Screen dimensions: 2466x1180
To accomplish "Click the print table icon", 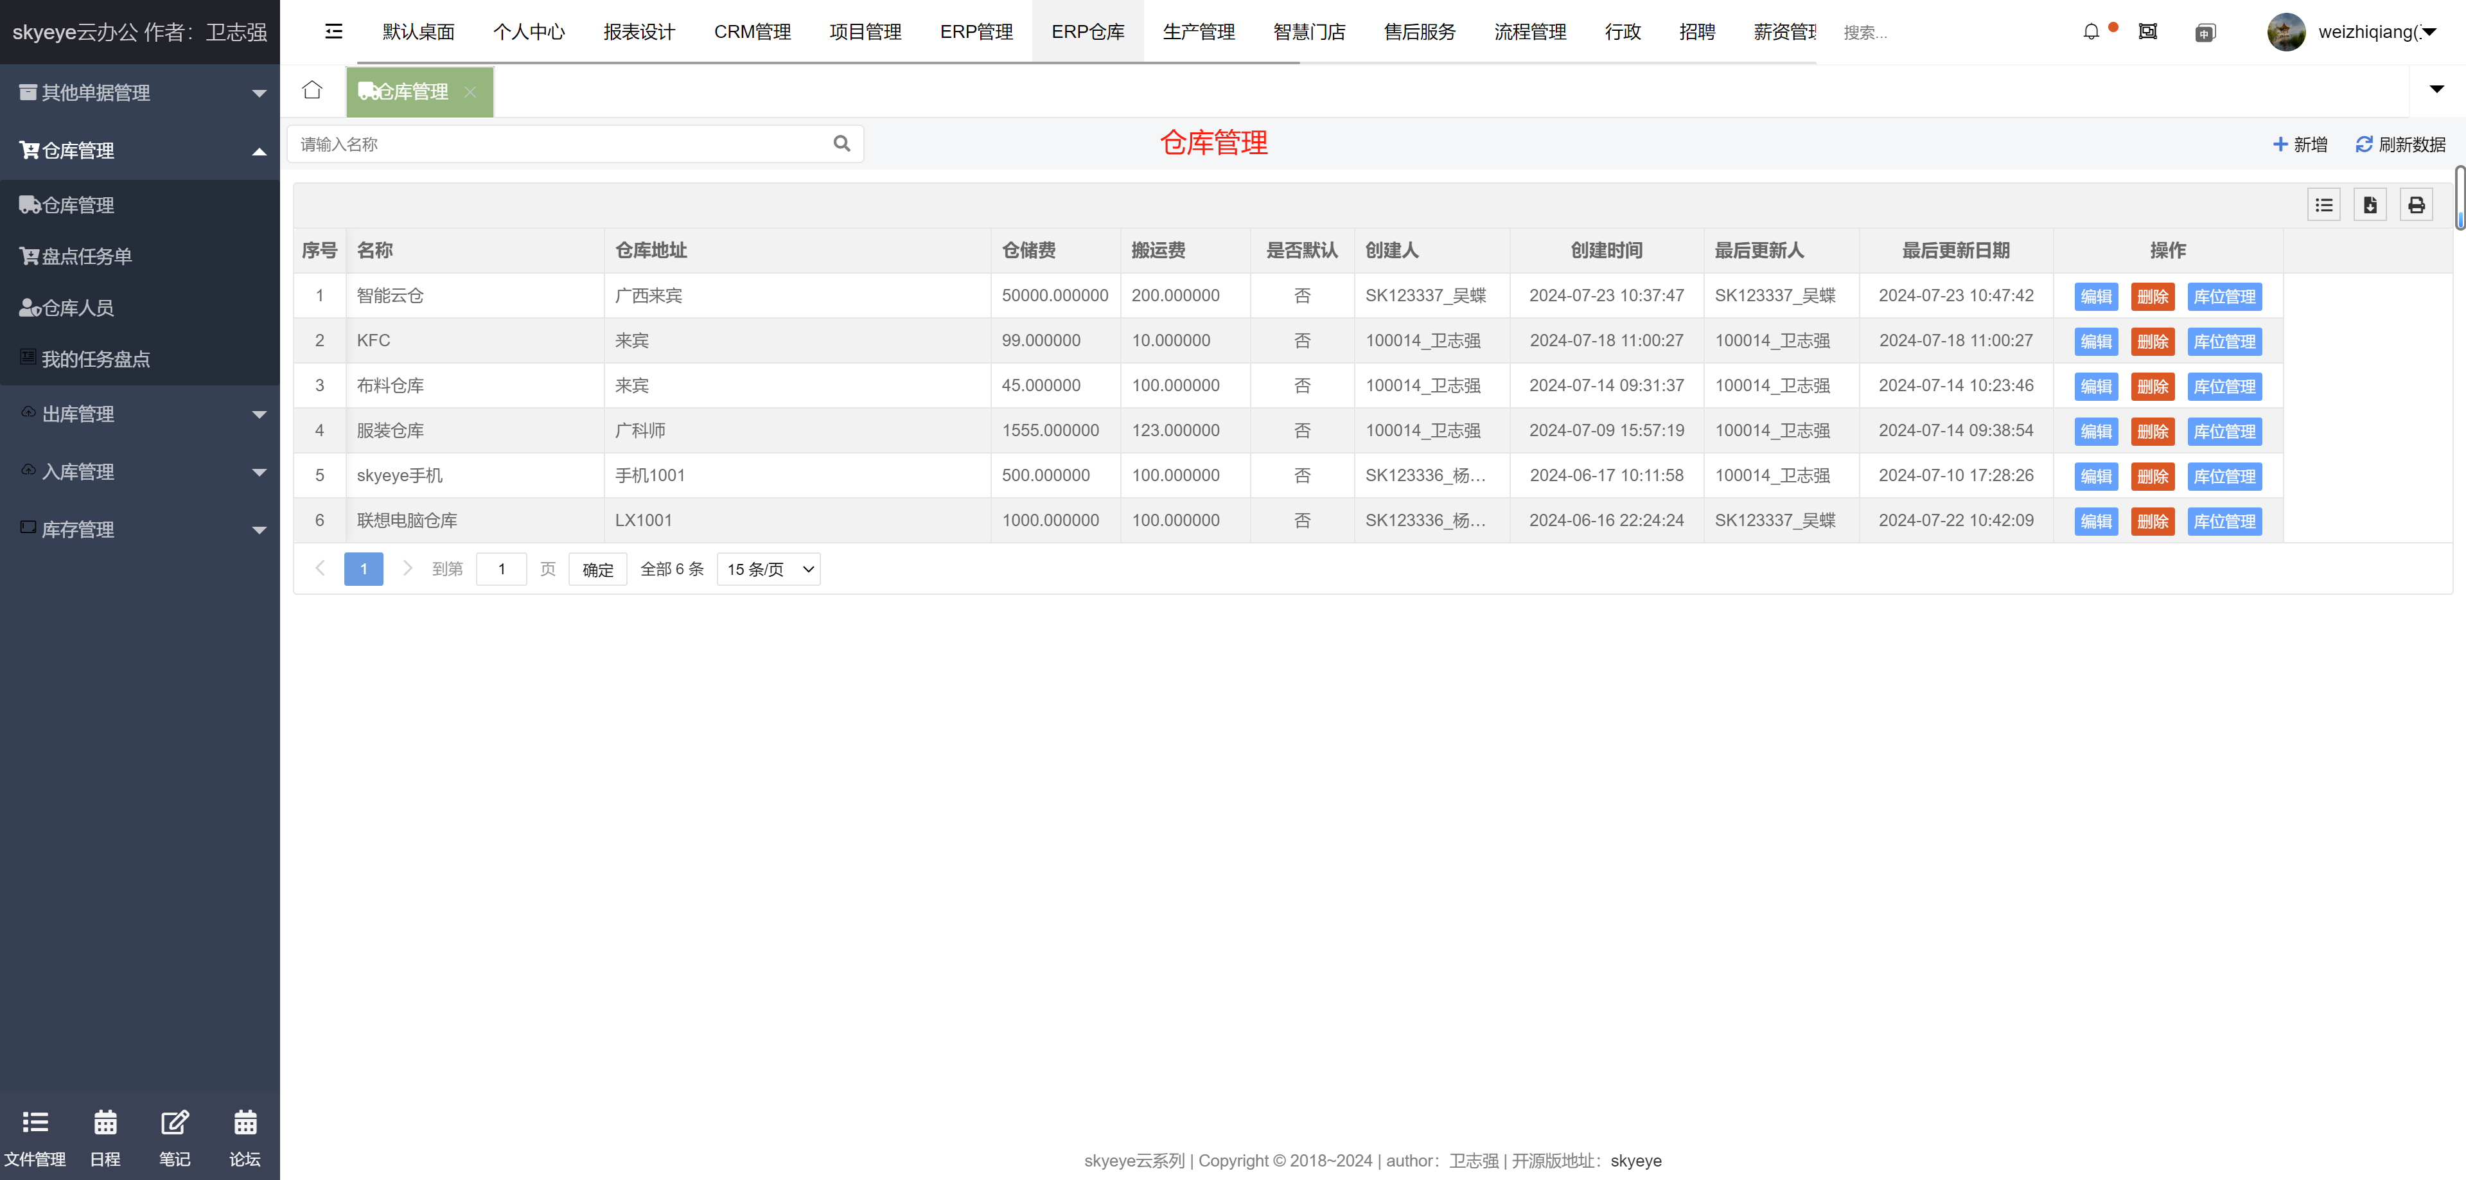I will click(x=2417, y=205).
